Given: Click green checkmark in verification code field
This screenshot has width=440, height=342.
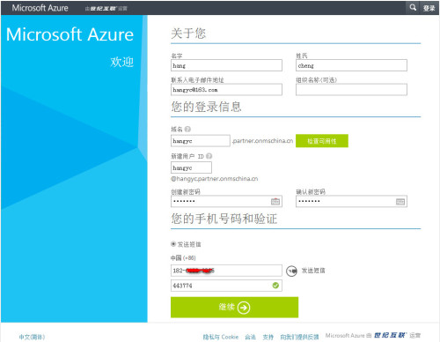Looking at the screenshot, I should [275, 286].
